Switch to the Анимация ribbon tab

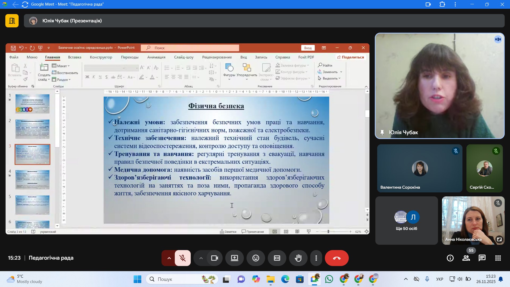click(x=156, y=57)
